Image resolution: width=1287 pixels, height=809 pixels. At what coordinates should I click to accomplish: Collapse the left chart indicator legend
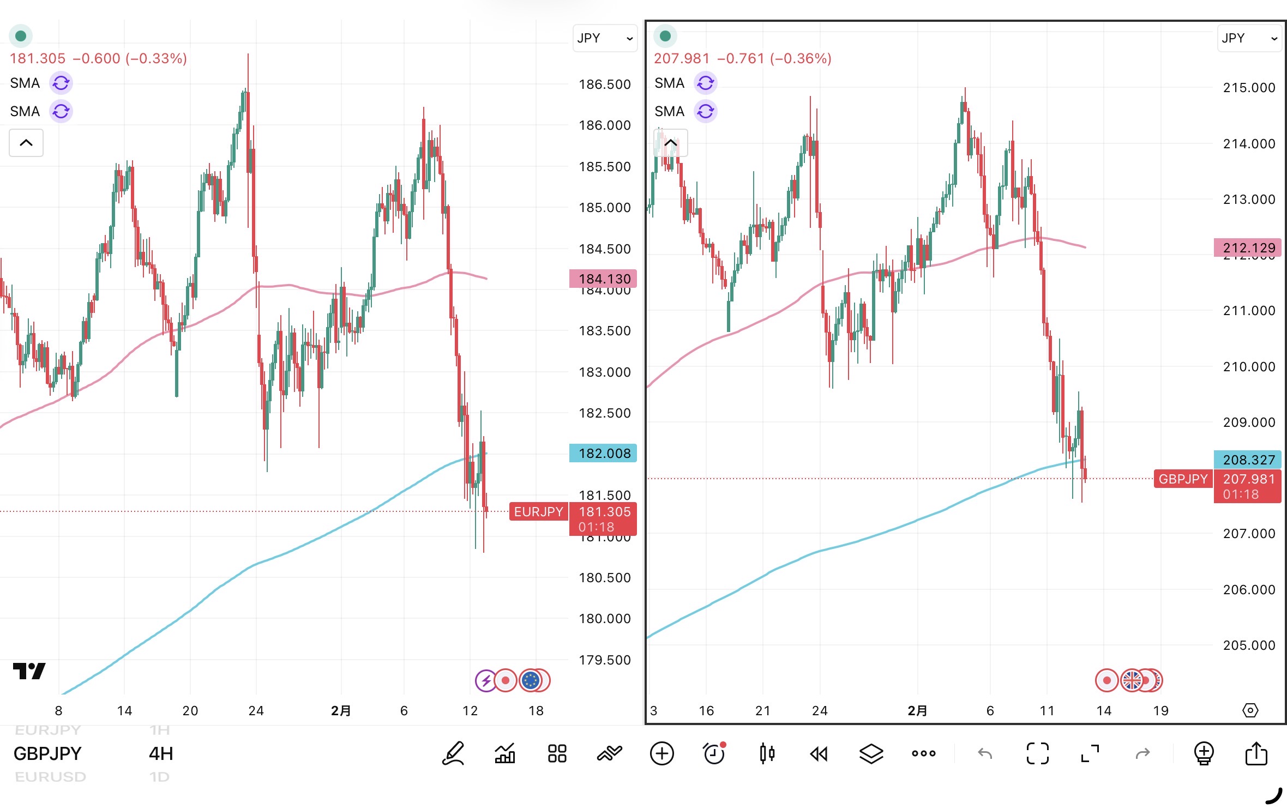pyautogui.click(x=26, y=143)
